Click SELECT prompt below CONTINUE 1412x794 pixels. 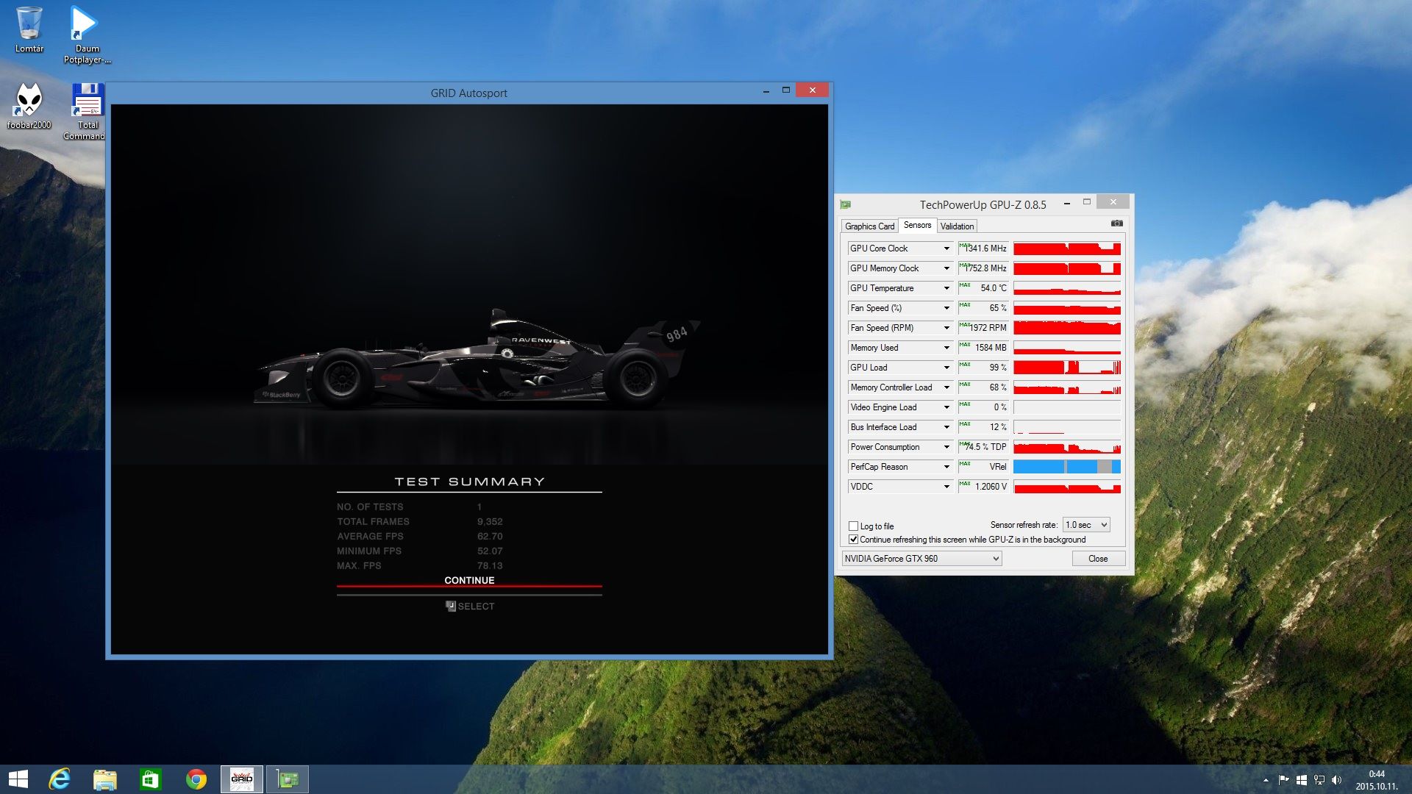coord(470,607)
